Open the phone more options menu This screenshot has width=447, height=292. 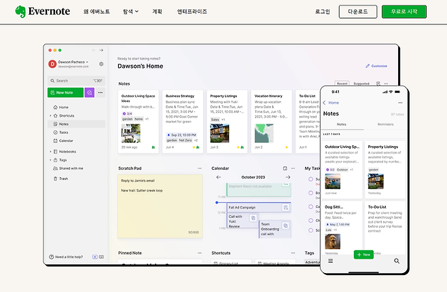pyautogui.click(x=400, y=103)
